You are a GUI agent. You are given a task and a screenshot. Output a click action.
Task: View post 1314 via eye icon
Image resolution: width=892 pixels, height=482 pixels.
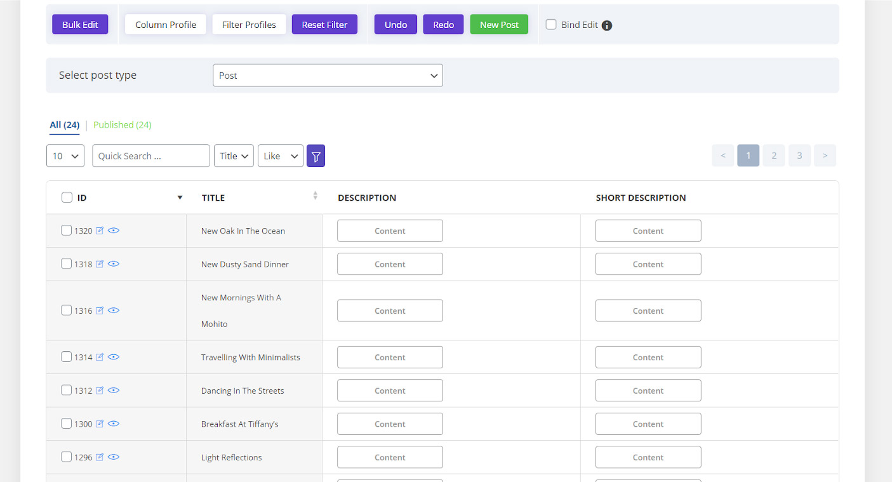point(114,357)
